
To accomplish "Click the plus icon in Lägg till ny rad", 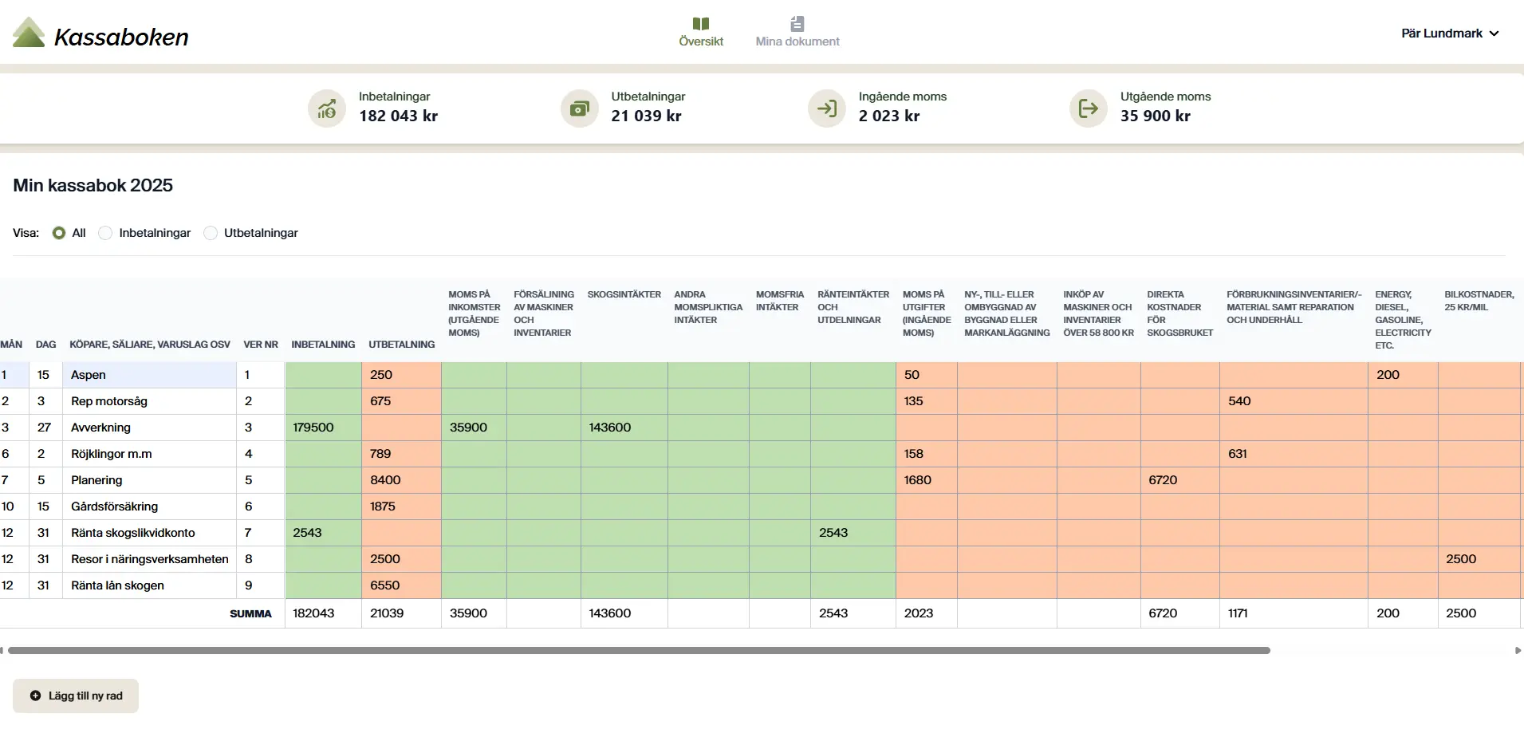I will pyautogui.click(x=35, y=696).
